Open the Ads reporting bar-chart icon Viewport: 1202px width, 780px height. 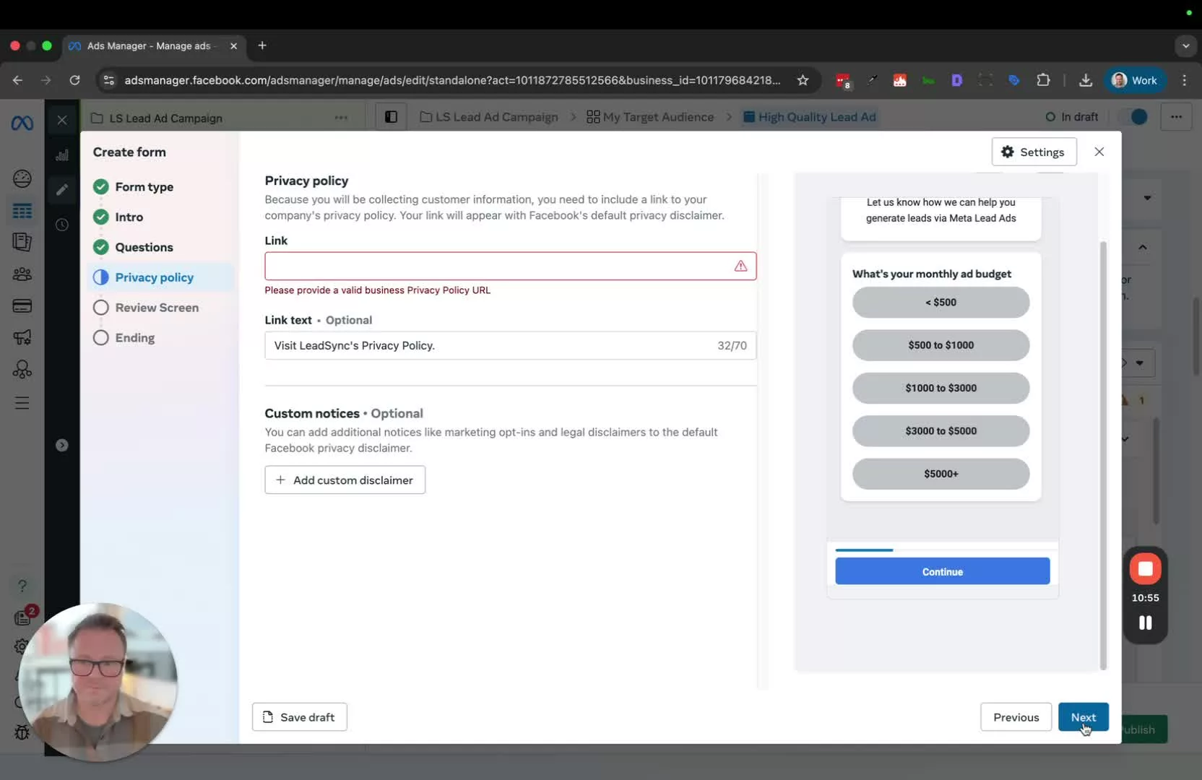point(61,154)
